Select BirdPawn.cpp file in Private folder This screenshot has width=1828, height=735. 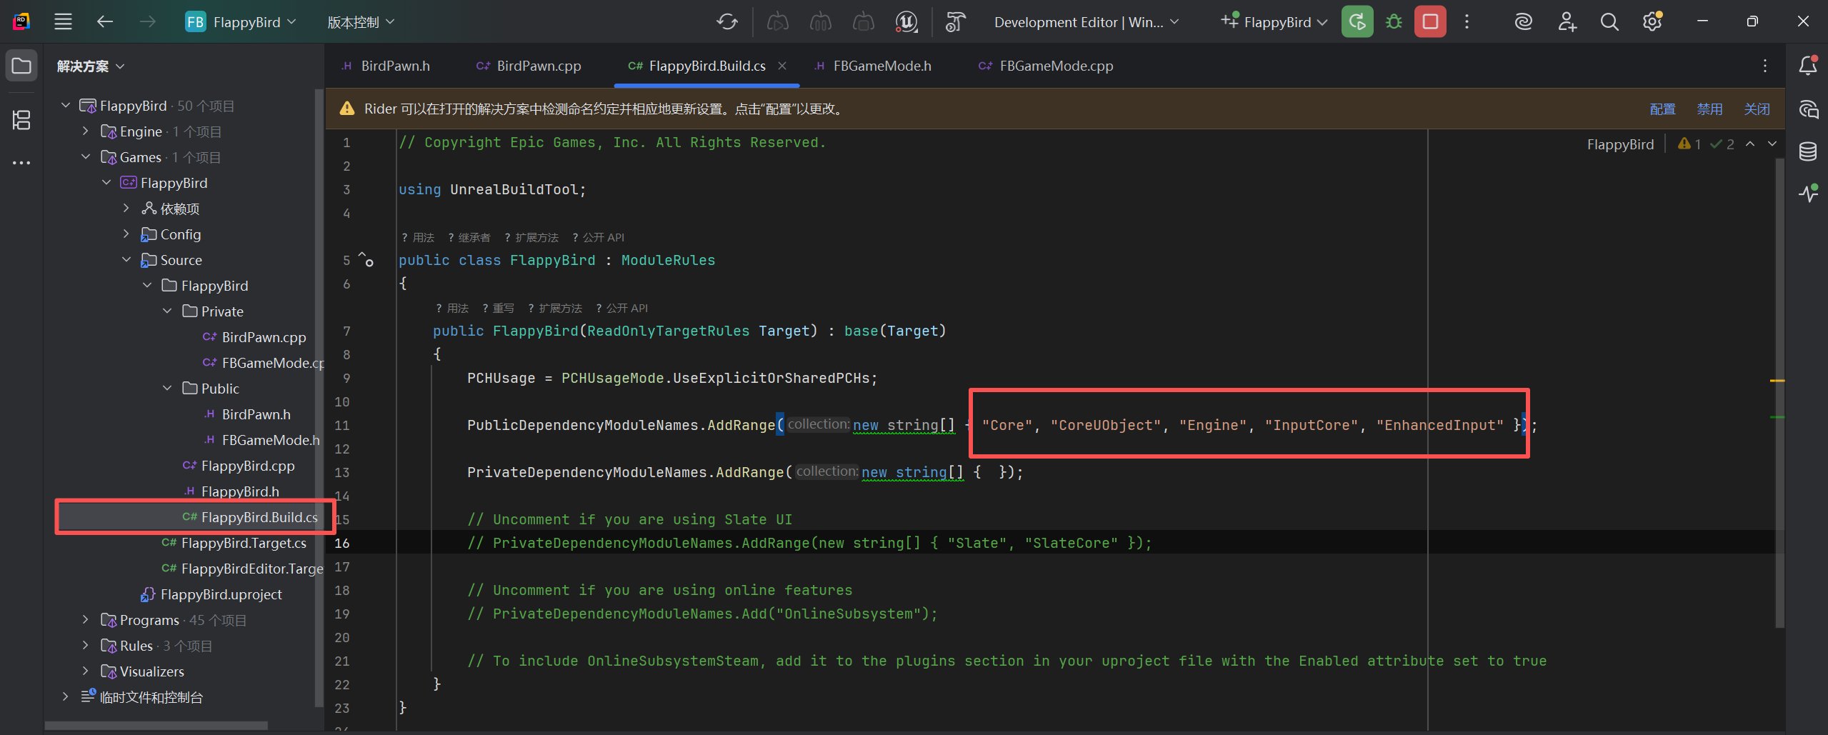[x=264, y=337]
